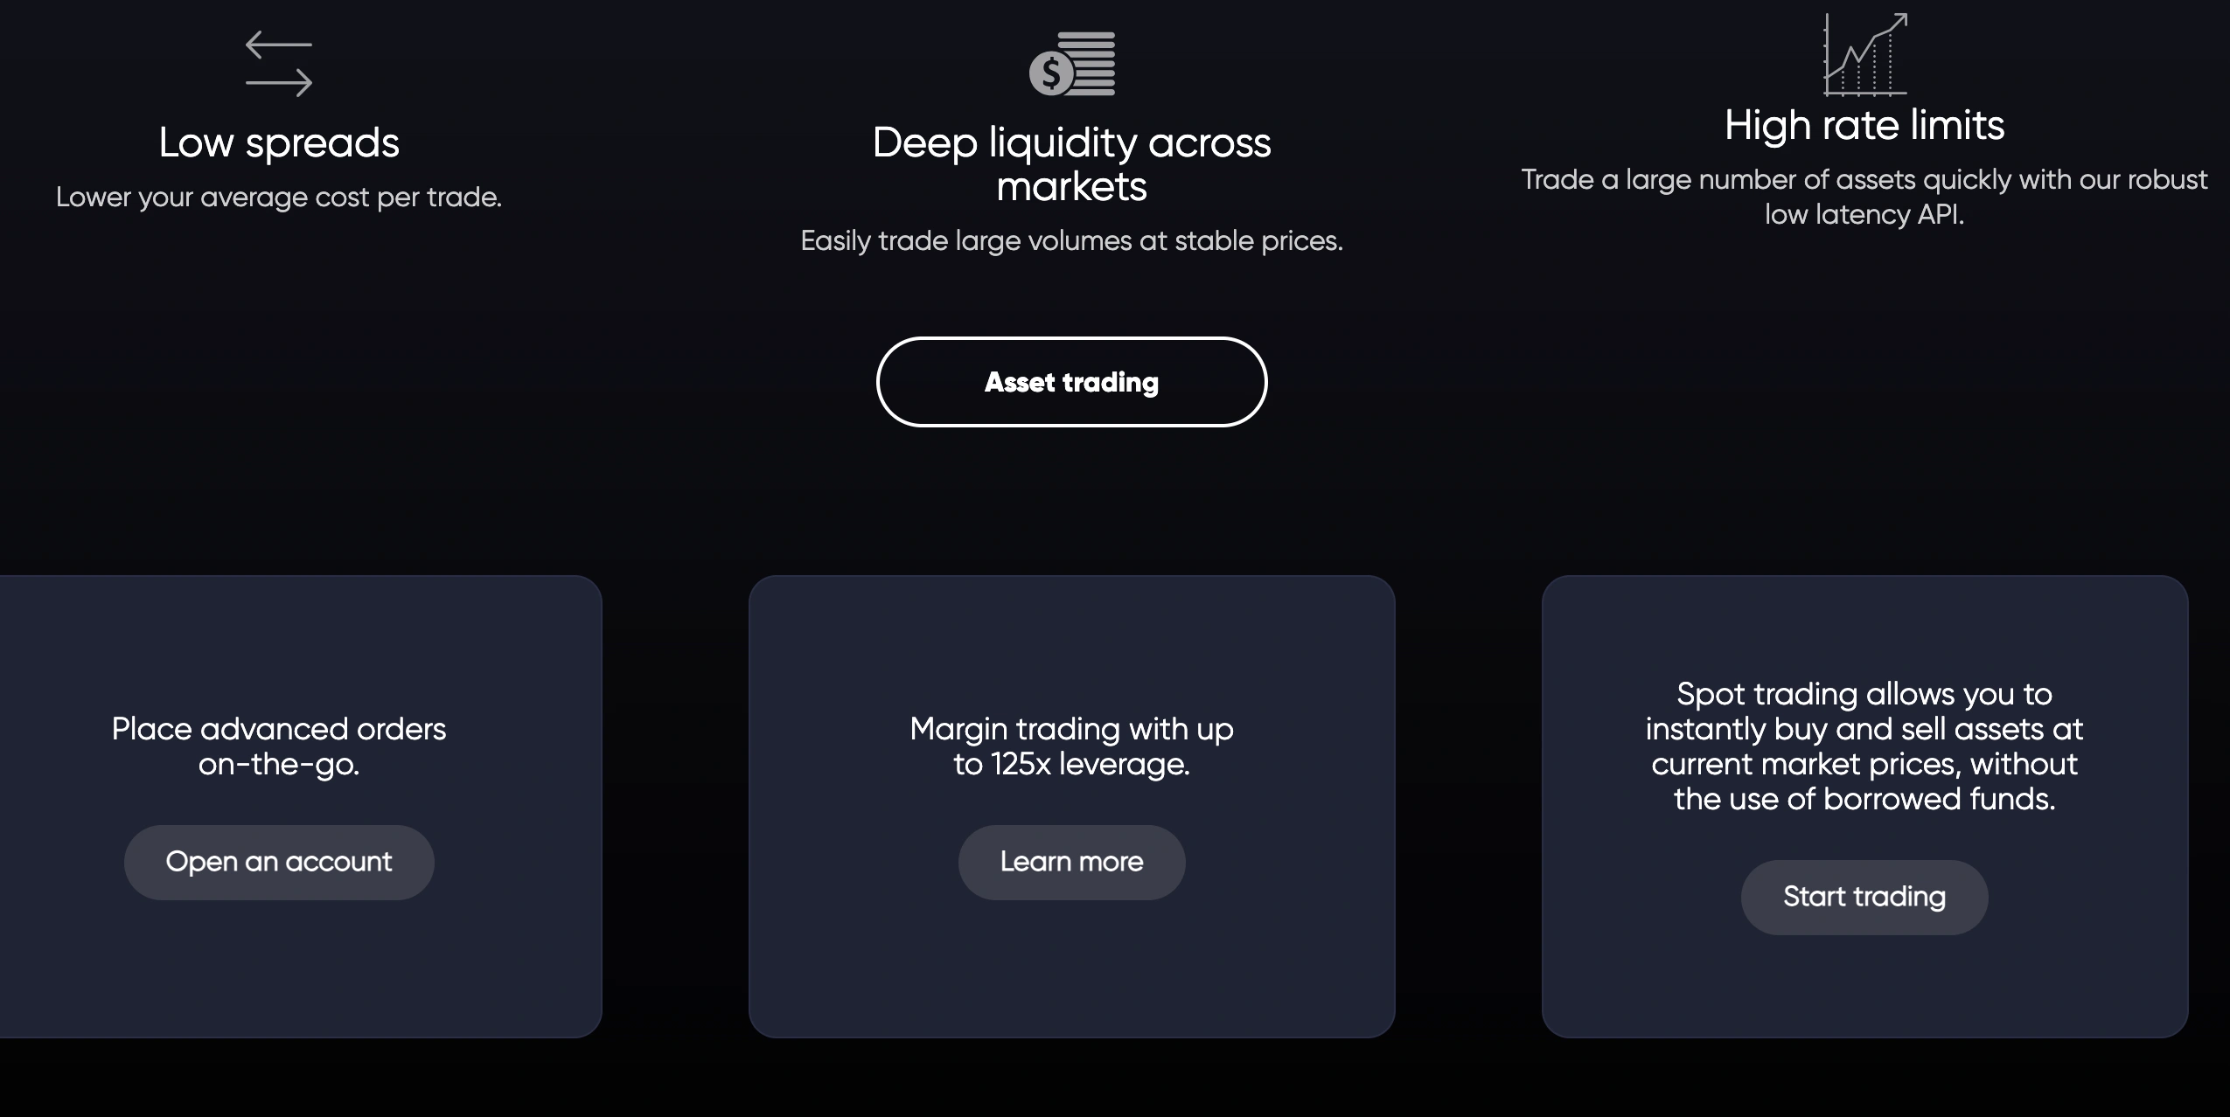
Task: Click the low latency API description text
Action: click(x=1864, y=198)
